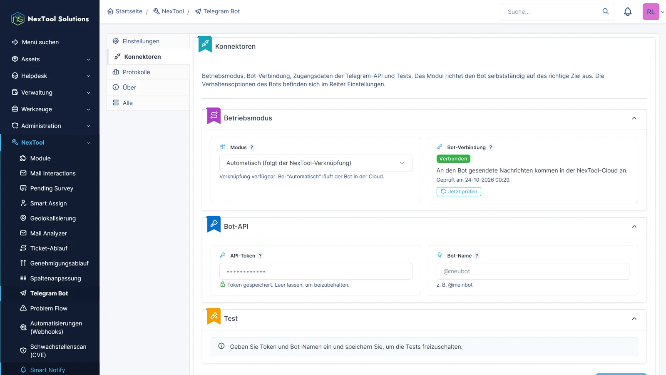Click the Schwachstellenscan shield icon
666x375 pixels.
click(x=23, y=351)
